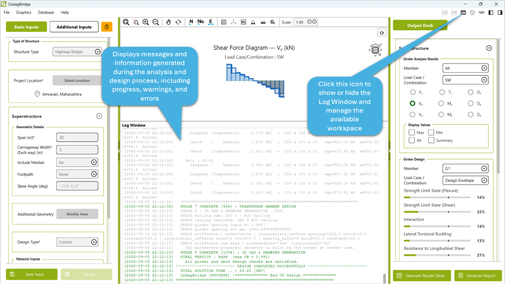Select the Tx radio button
This screenshot has width=505, height=284.
point(442,92)
